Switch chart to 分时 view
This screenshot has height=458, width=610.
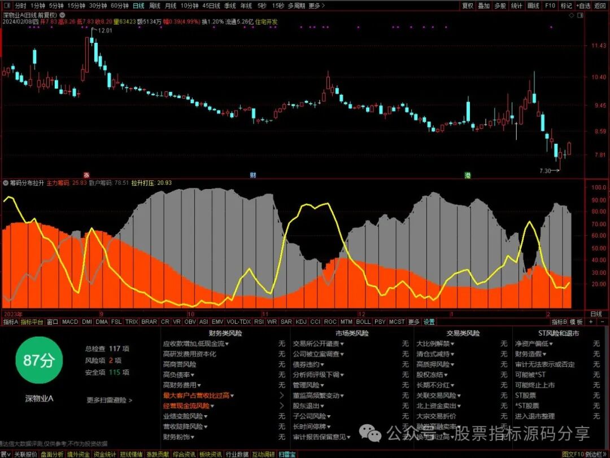(21, 6)
